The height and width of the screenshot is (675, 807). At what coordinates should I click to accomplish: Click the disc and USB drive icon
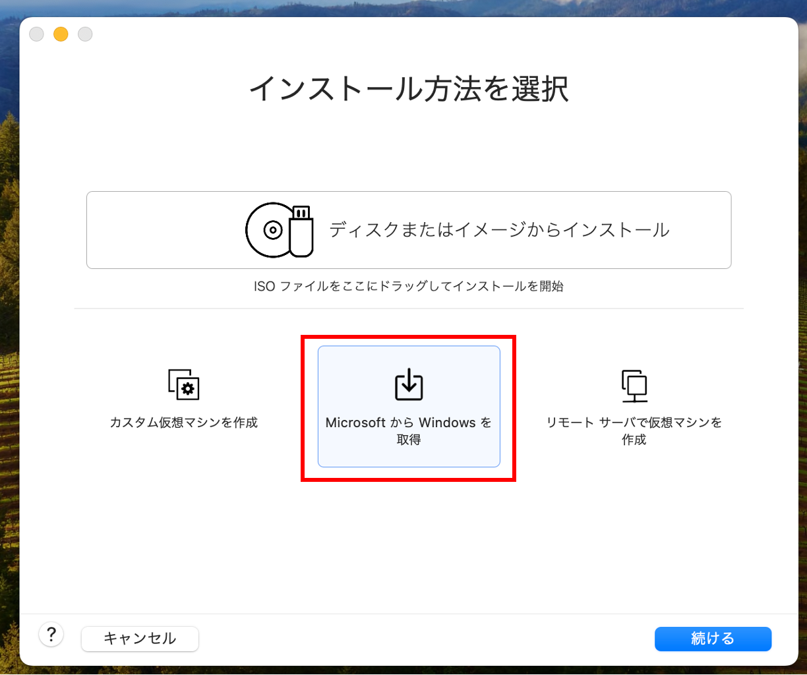tap(280, 230)
